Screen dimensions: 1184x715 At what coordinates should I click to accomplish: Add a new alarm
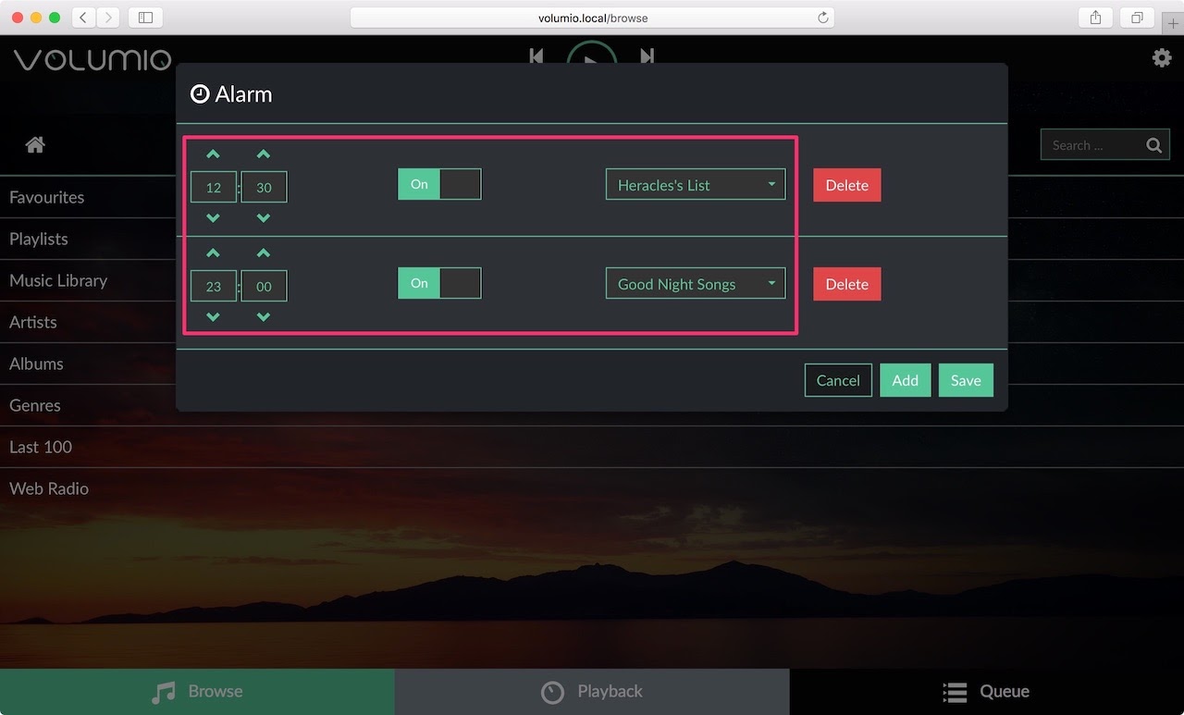[906, 380]
